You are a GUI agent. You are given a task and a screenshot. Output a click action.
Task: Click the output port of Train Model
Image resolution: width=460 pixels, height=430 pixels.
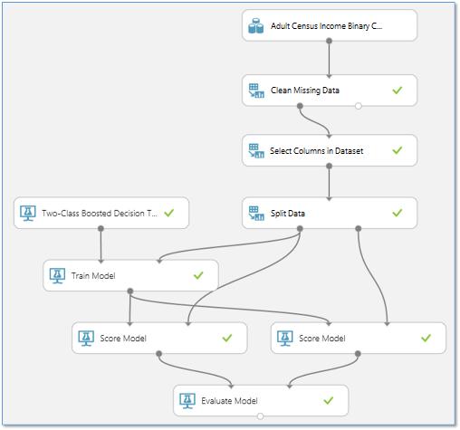[x=130, y=291]
